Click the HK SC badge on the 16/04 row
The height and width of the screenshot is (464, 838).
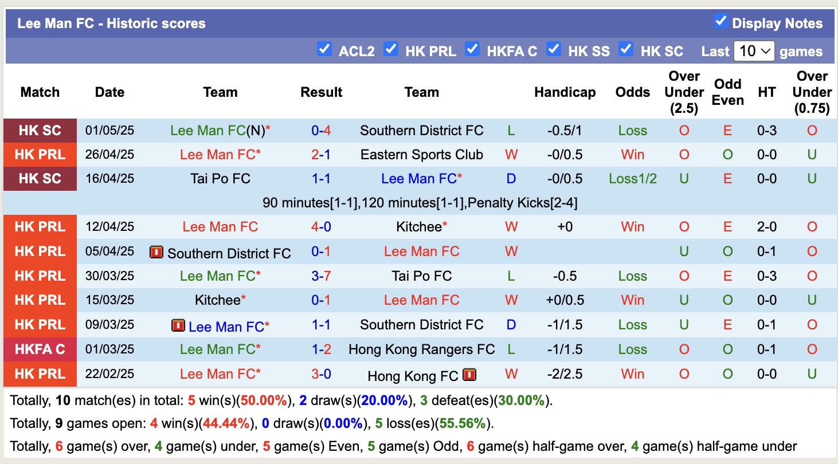point(40,178)
